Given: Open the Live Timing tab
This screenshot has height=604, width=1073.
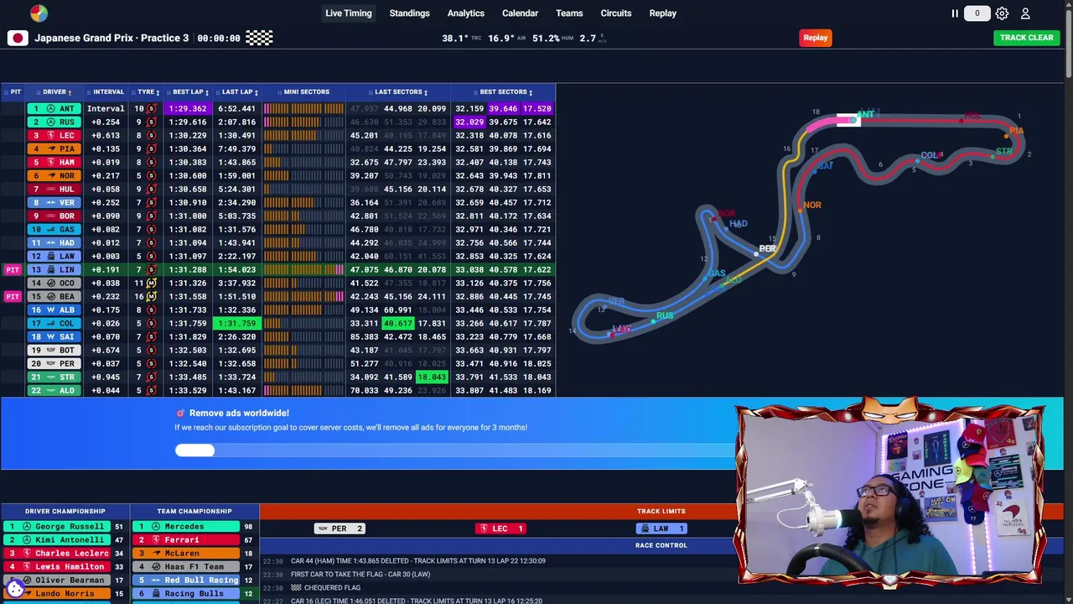Looking at the screenshot, I should [349, 13].
